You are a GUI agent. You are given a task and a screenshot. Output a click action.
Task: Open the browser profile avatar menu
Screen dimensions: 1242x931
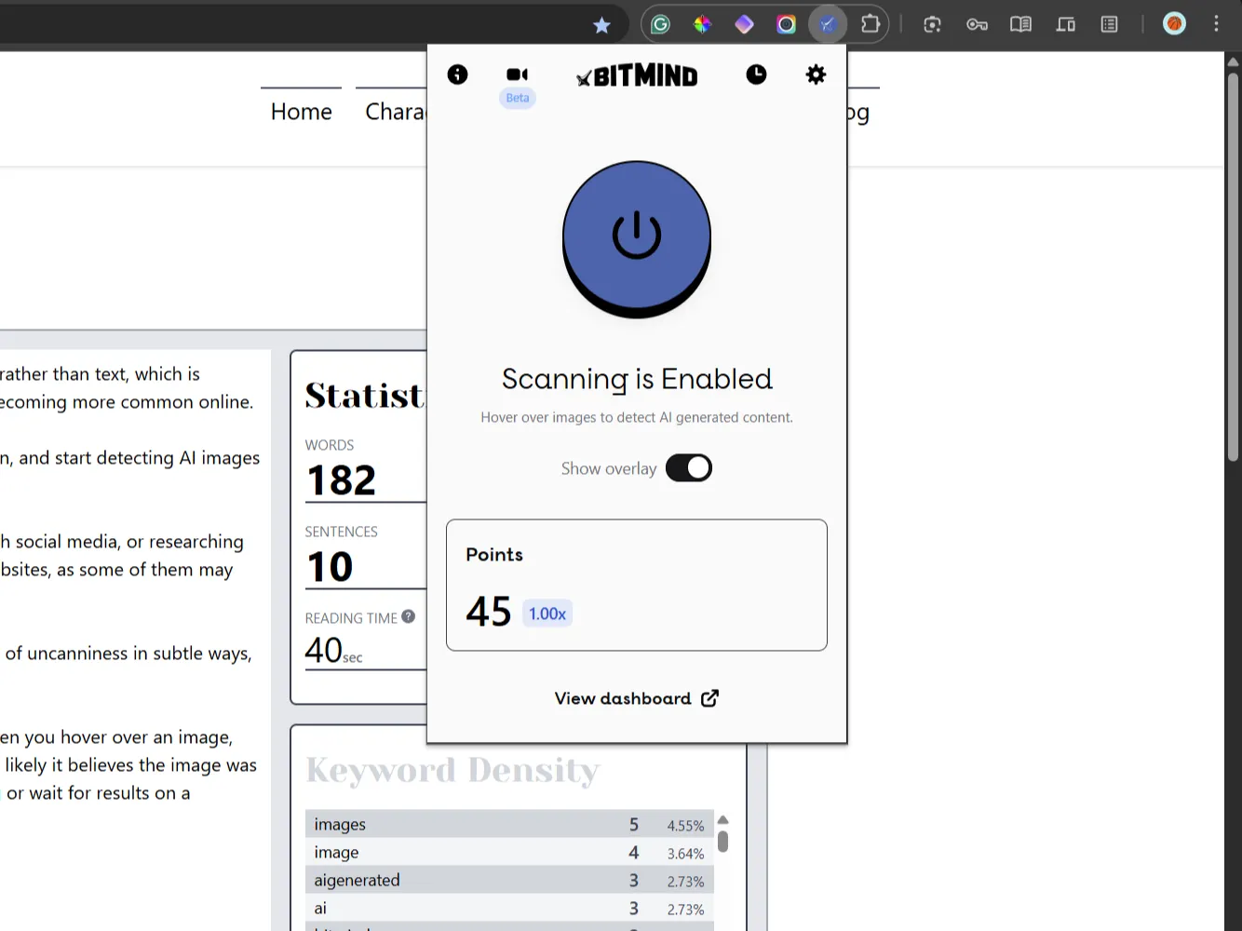1174,24
